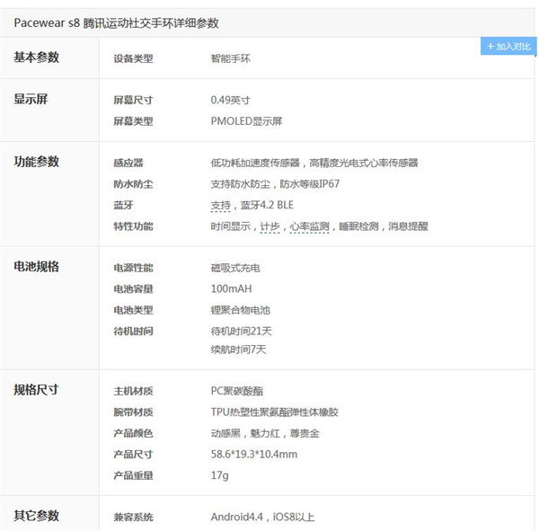
Task: Select the 兼容系统 label
Action: click(133, 518)
